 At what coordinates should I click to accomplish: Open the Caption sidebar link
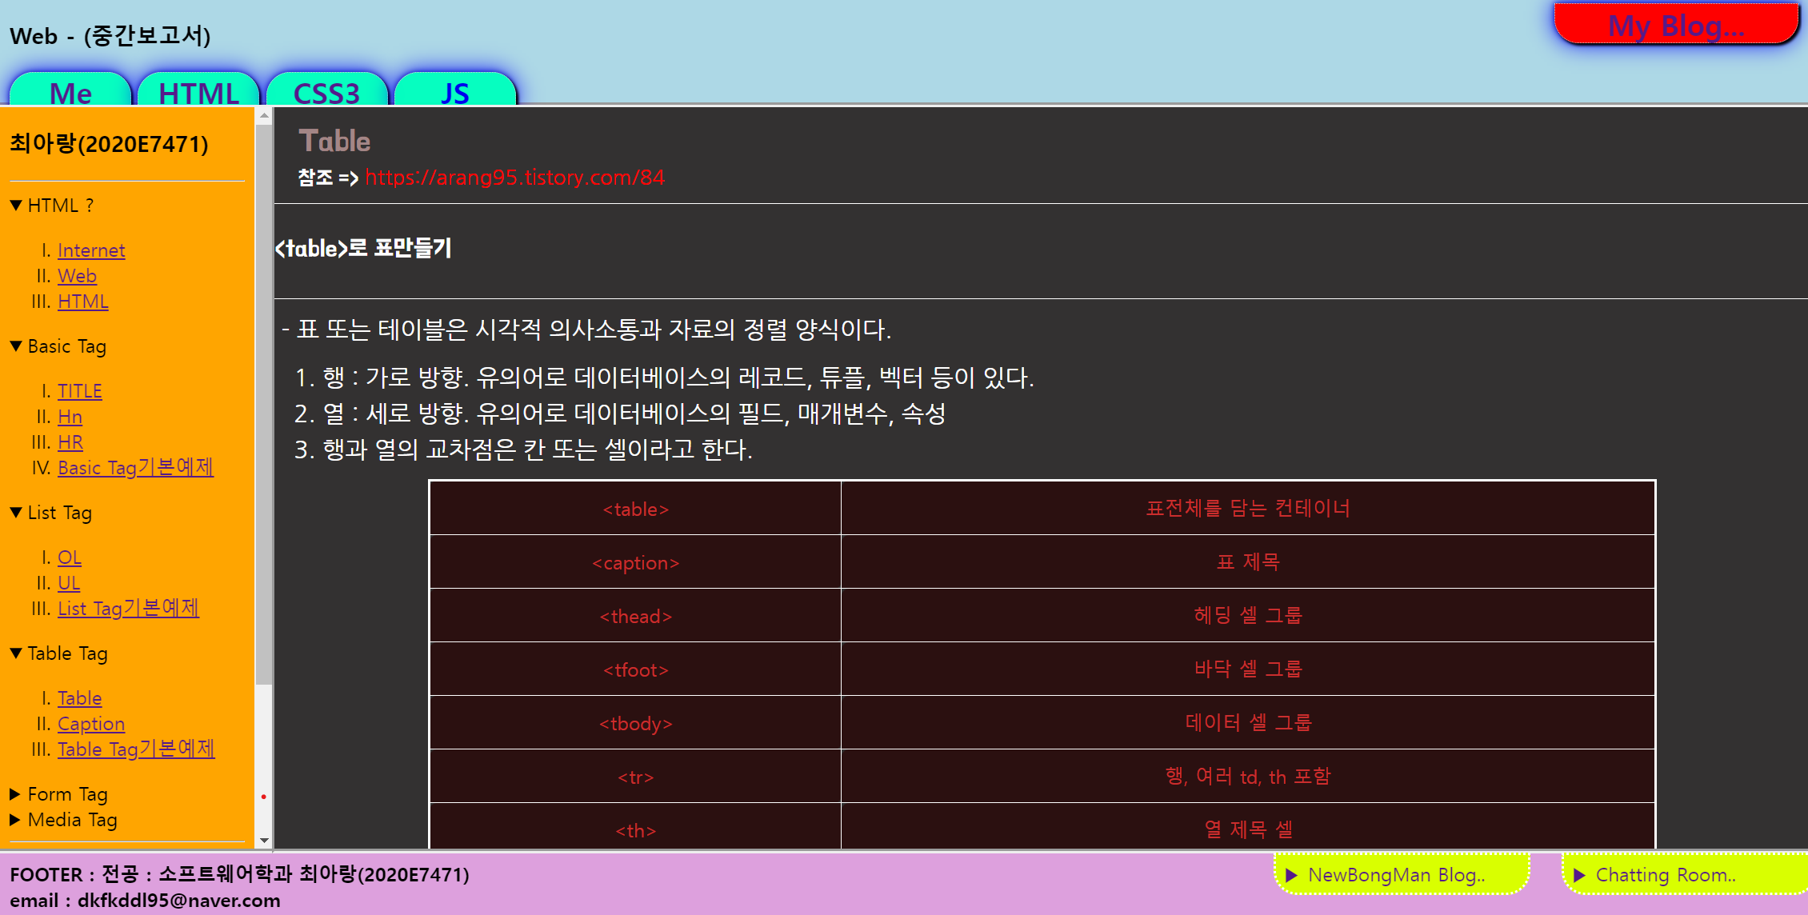[91, 724]
